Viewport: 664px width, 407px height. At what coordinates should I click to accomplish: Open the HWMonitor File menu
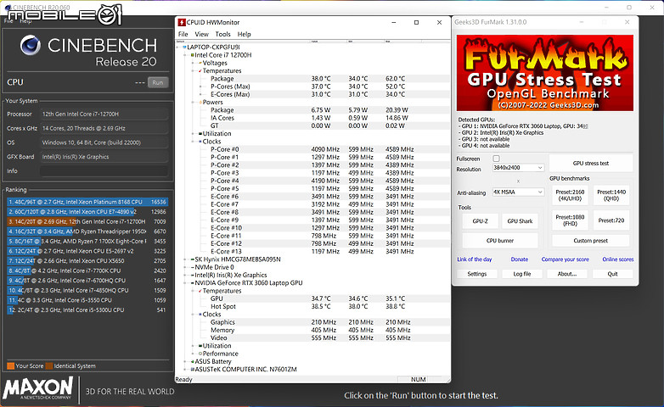tap(183, 34)
